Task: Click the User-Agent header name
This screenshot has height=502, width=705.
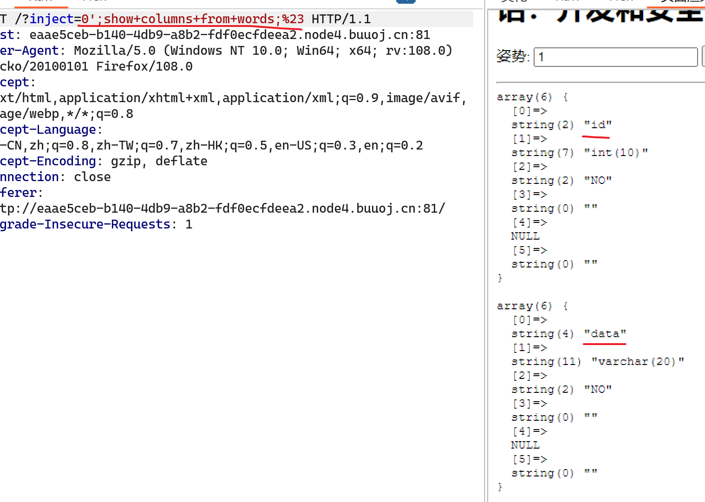Action: click(x=29, y=51)
